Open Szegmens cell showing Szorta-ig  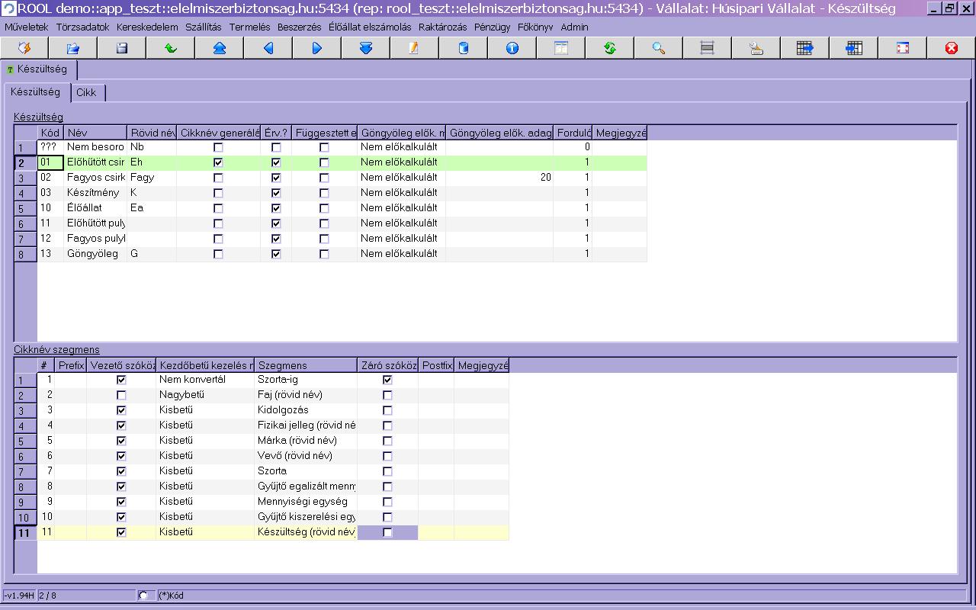click(x=305, y=380)
